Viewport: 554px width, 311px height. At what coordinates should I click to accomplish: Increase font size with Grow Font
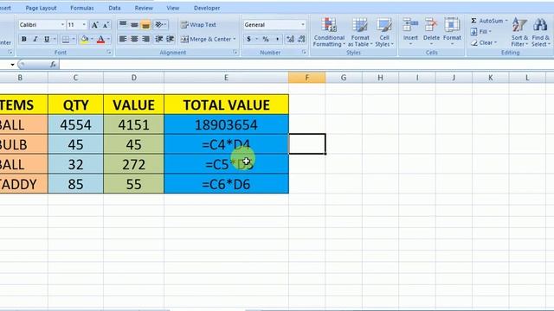click(x=94, y=25)
